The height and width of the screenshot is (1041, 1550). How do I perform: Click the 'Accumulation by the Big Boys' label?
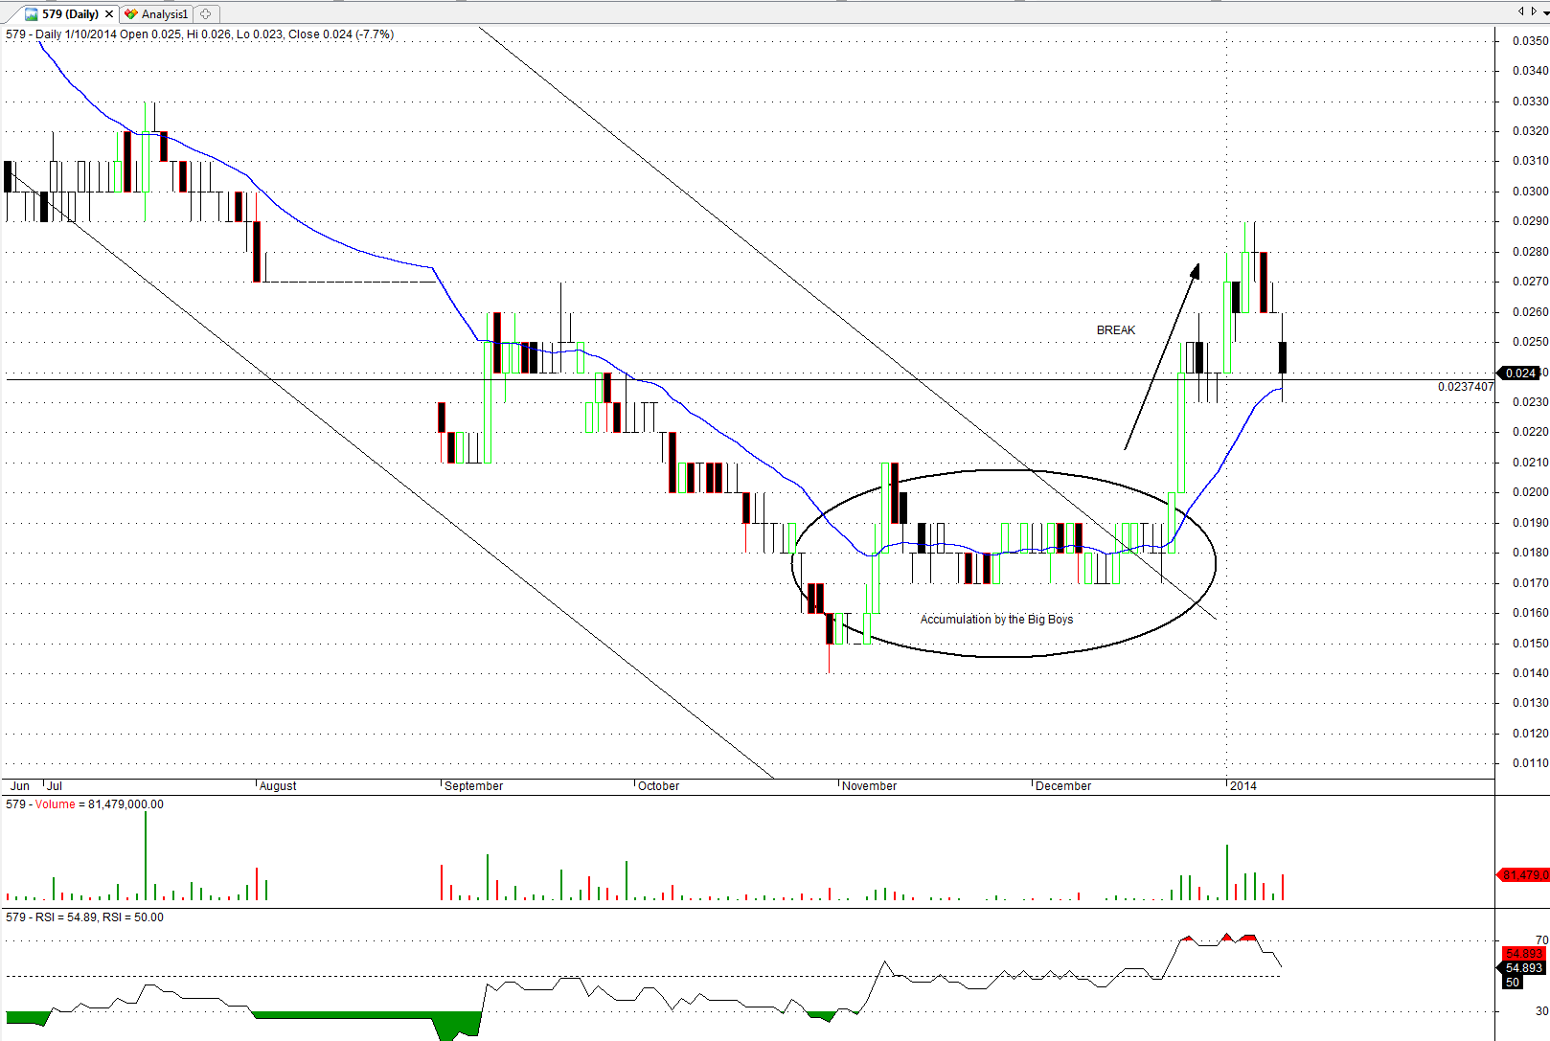996,620
